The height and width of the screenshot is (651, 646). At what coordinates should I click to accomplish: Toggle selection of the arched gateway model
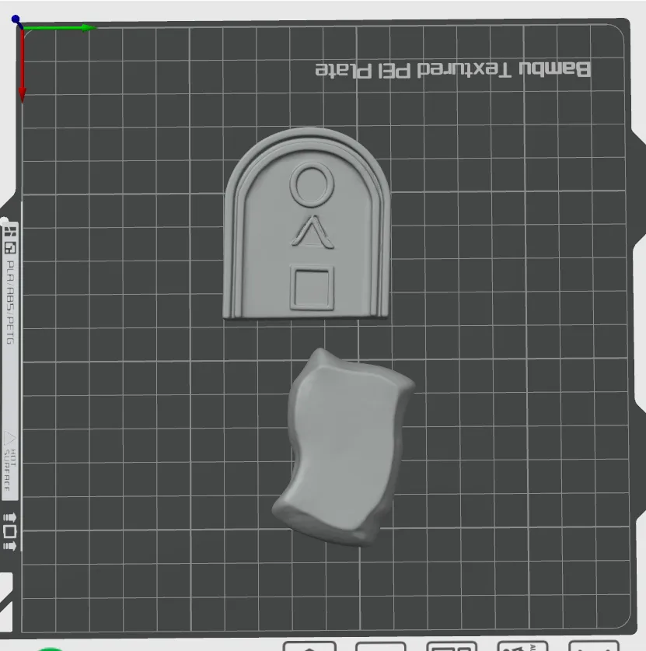tap(309, 226)
